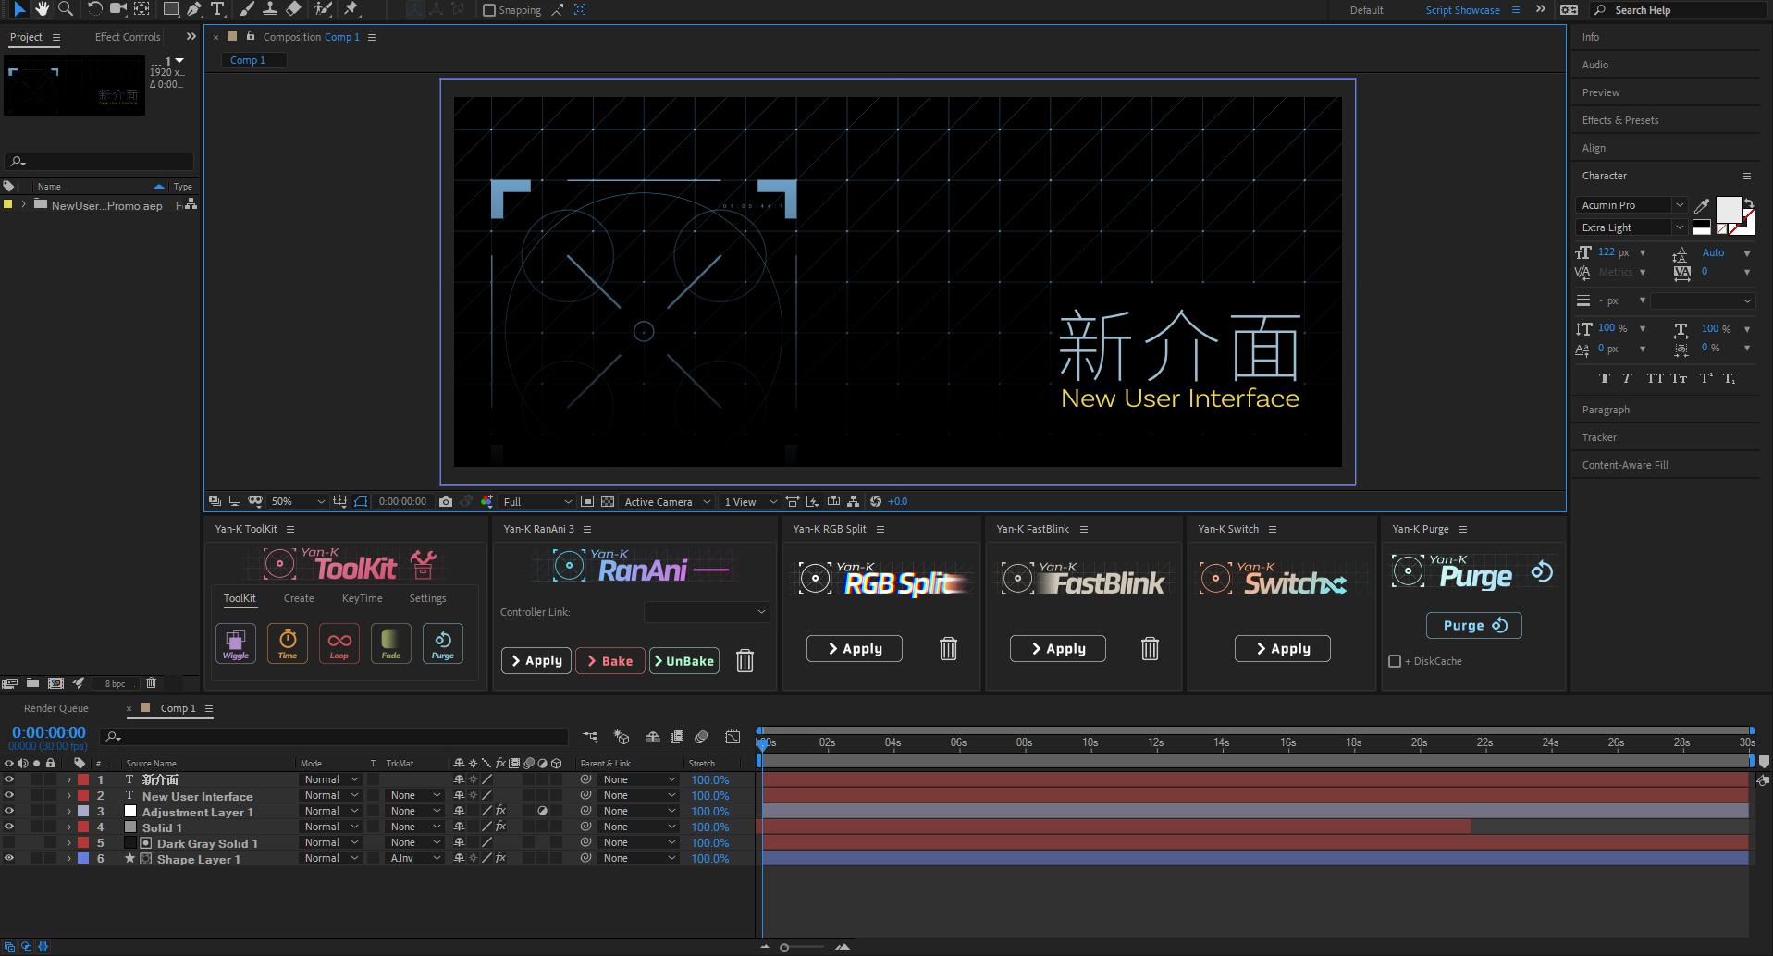This screenshot has height=956, width=1773.
Task: Open the KeyTime tab in Yan-K ToolKit
Action: click(362, 598)
